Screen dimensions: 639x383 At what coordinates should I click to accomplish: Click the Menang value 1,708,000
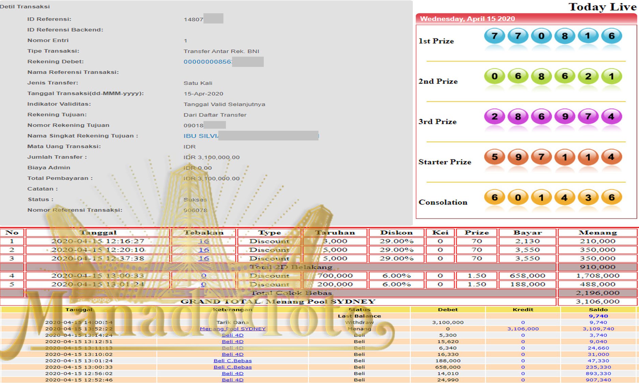click(598, 275)
